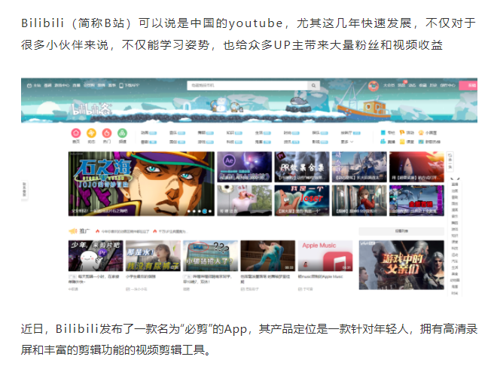The width and height of the screenshot is (491, 366).
Task: Open the yellow 课堂 icon shortcut
Action: click(x=402, y=142)
